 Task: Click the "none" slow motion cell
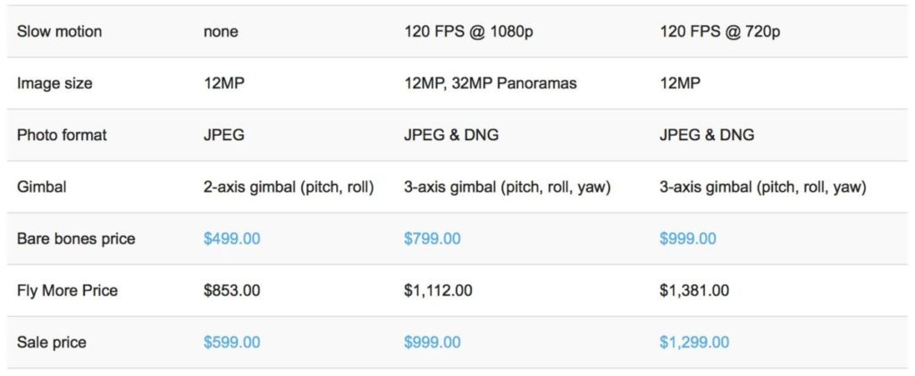tap(221, 31)
